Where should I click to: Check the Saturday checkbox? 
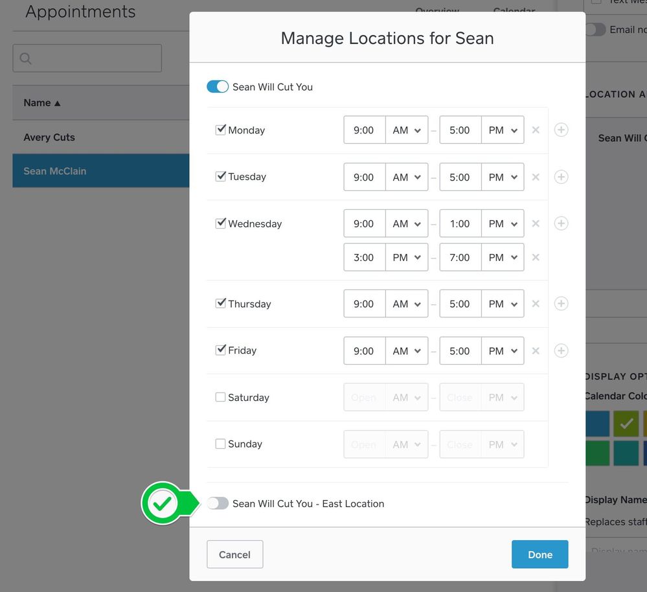(220, 397)
